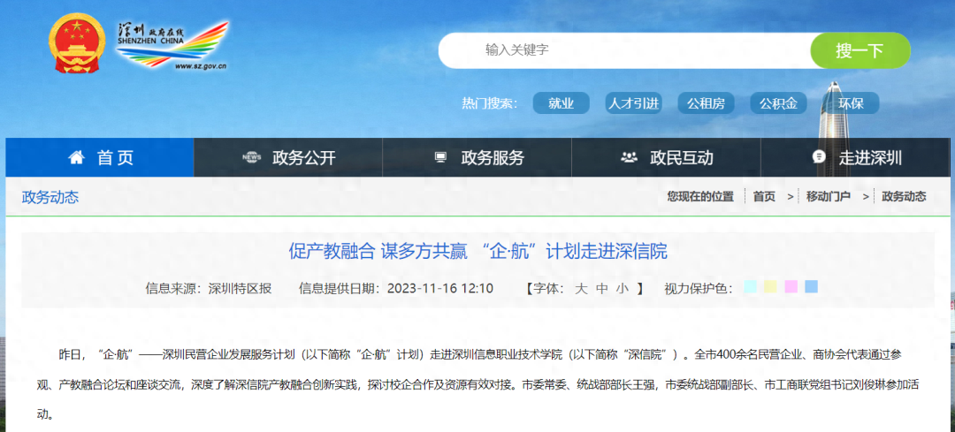The image size is (955, 432).
Task: Click the people icon beside 政民互动
Action: point(630,157)
